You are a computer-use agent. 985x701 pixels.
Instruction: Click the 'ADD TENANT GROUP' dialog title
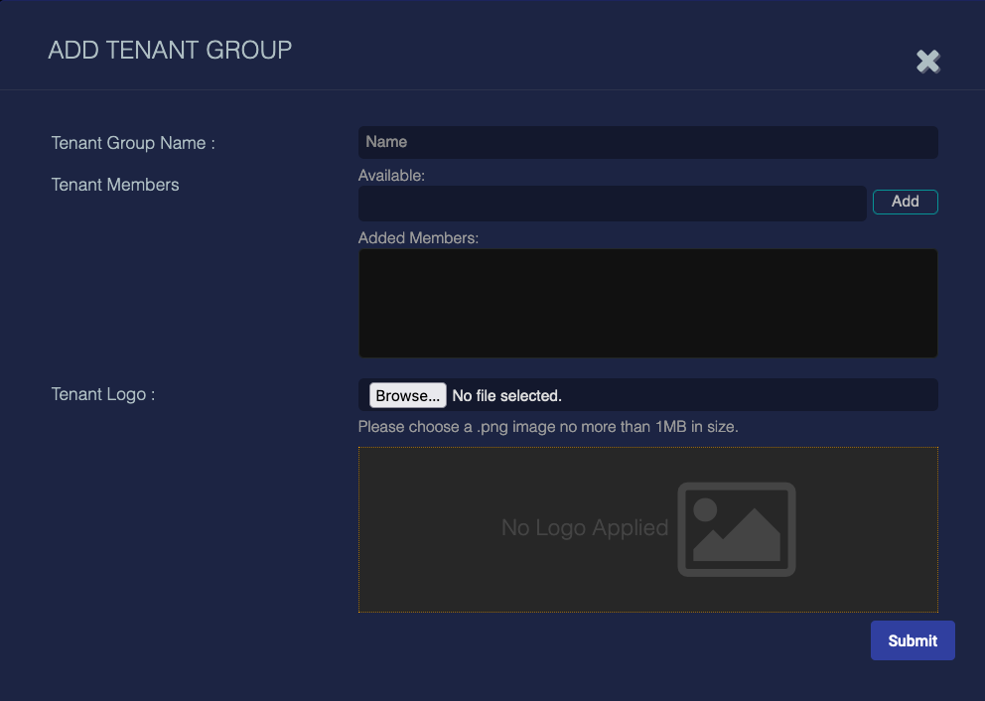click(170, 50)
